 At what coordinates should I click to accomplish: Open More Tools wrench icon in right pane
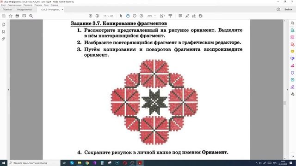(x=292, y=94)
